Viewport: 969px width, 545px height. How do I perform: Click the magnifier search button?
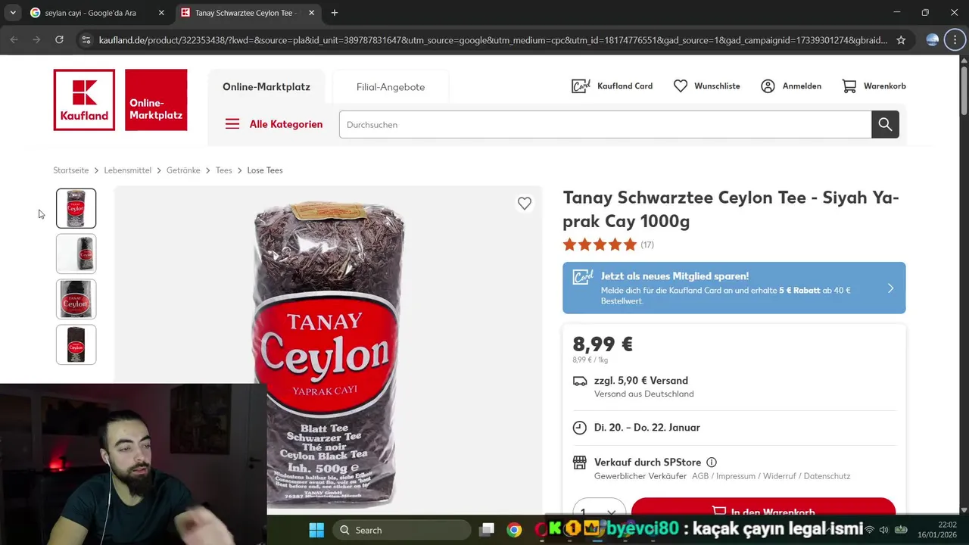point(885,124)
